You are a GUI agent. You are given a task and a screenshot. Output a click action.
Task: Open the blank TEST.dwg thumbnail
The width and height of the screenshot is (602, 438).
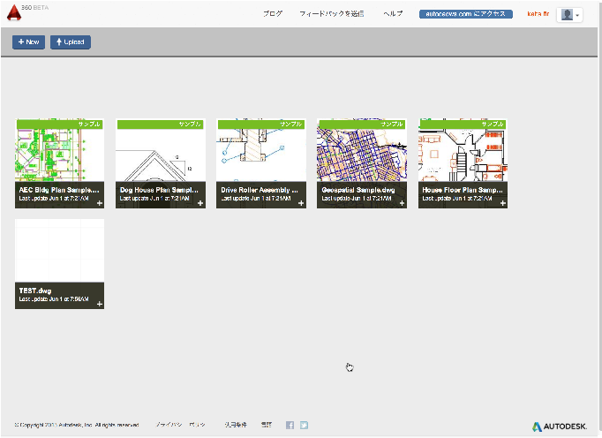59,251
